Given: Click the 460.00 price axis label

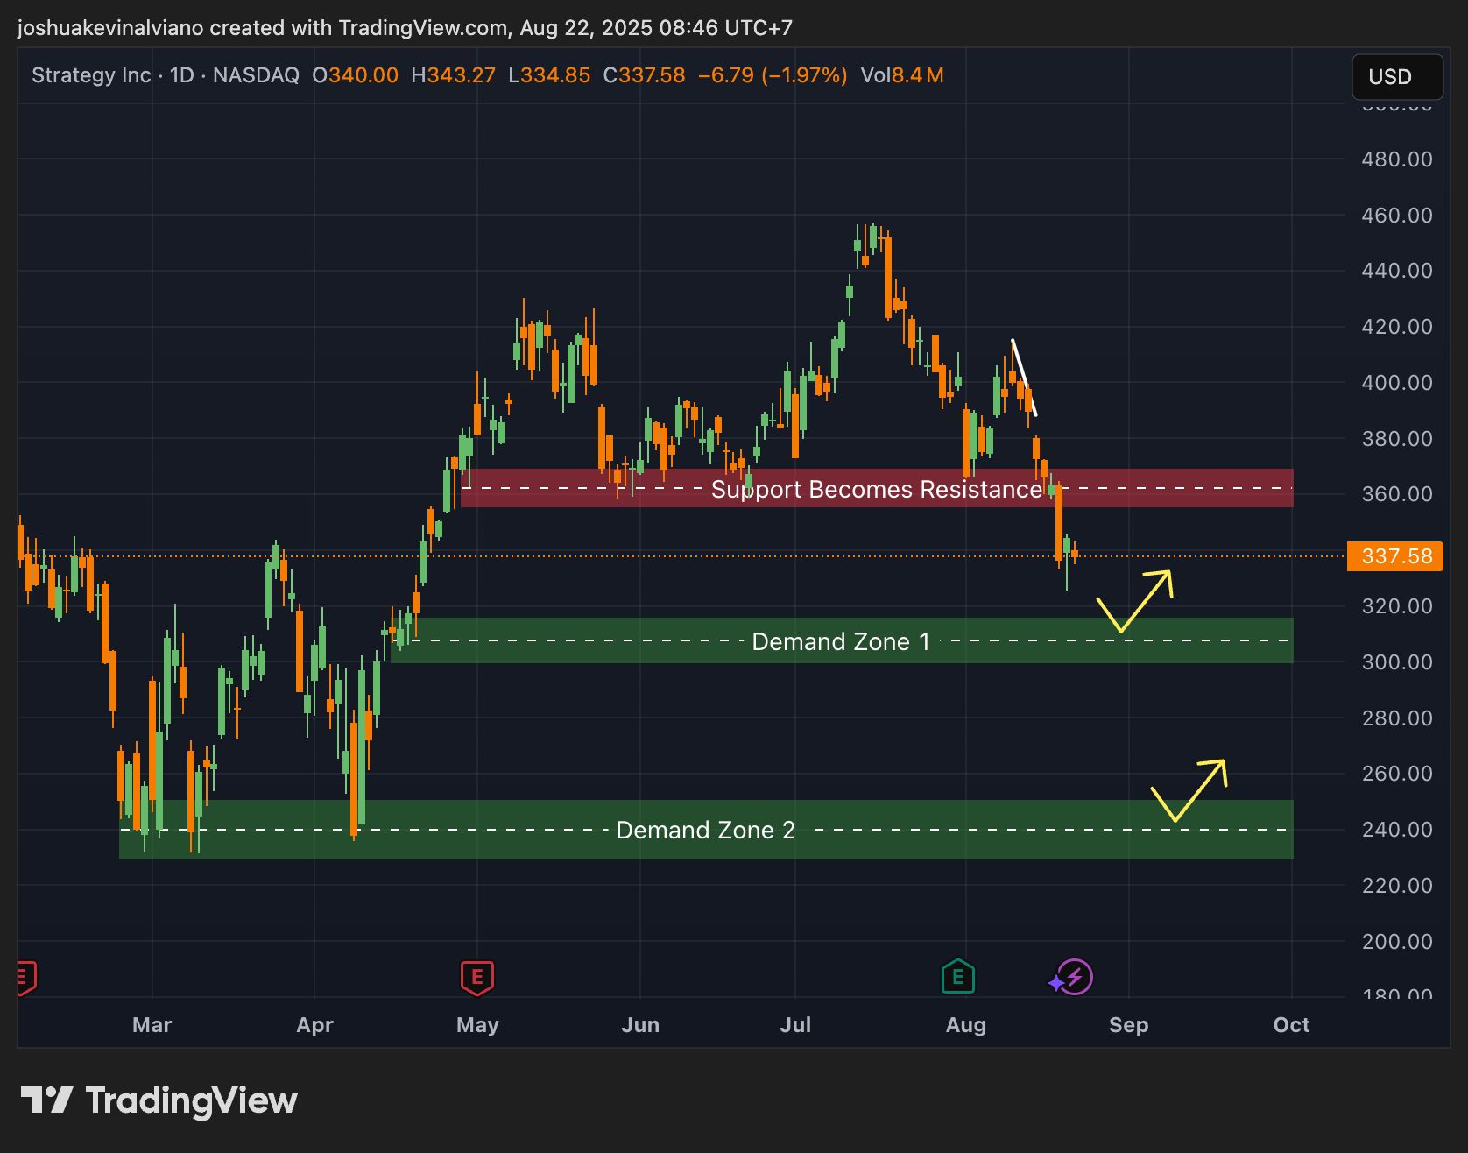Looking at the screenshot, I should (1397, 216).
